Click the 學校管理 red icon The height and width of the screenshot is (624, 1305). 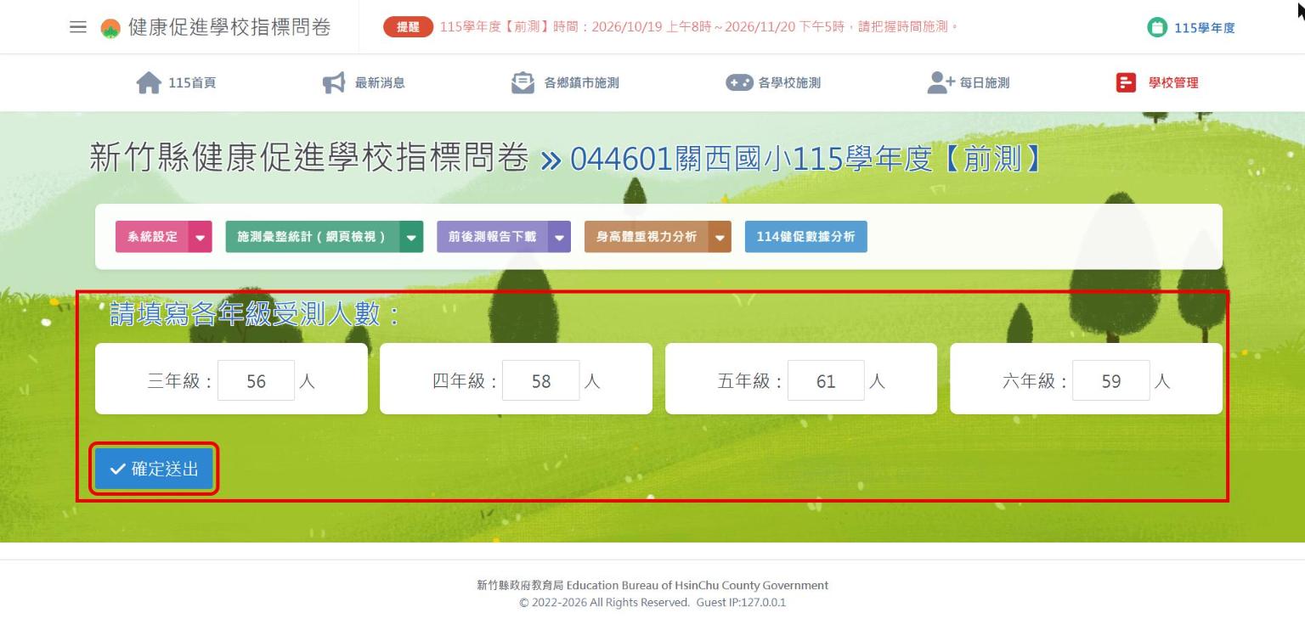[x=1126, y=82]
